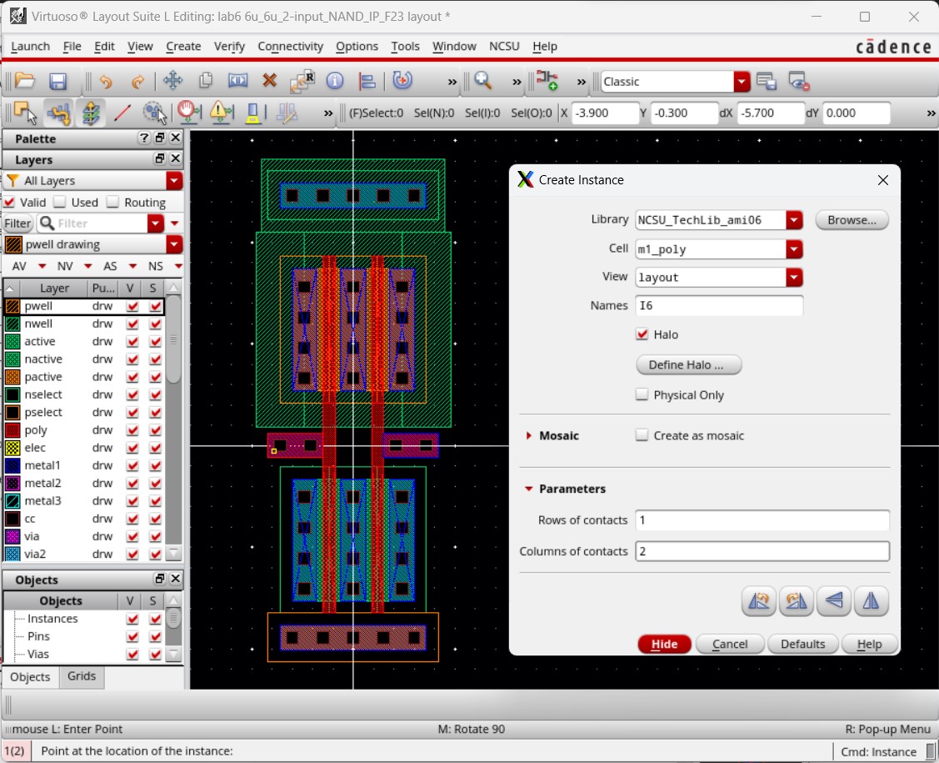Switch to the Grids tab

[x=82, y=676]
